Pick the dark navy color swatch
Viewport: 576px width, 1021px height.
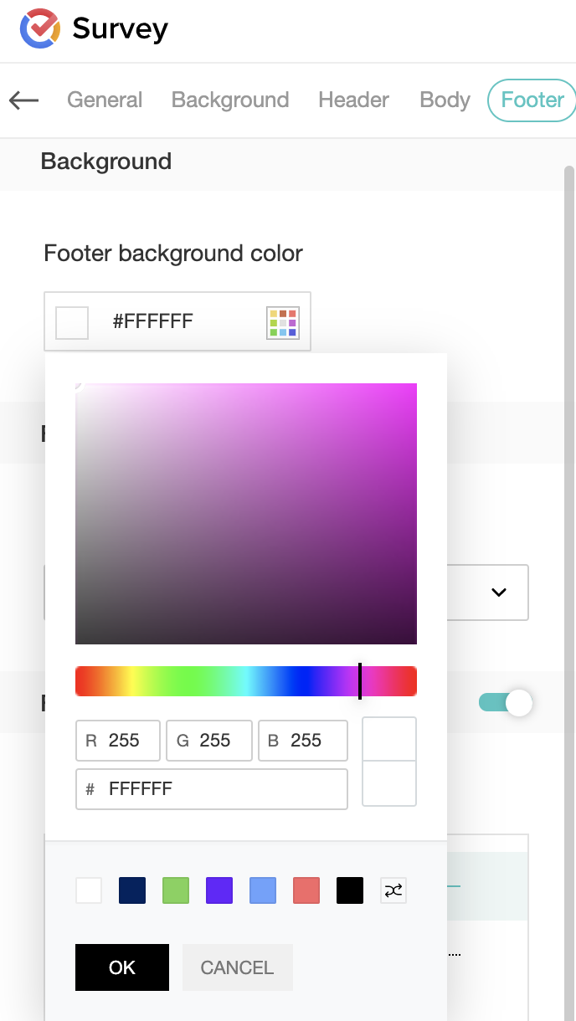(132, 890)
